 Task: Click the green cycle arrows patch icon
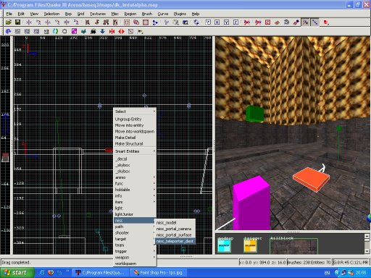click(56, 31)
